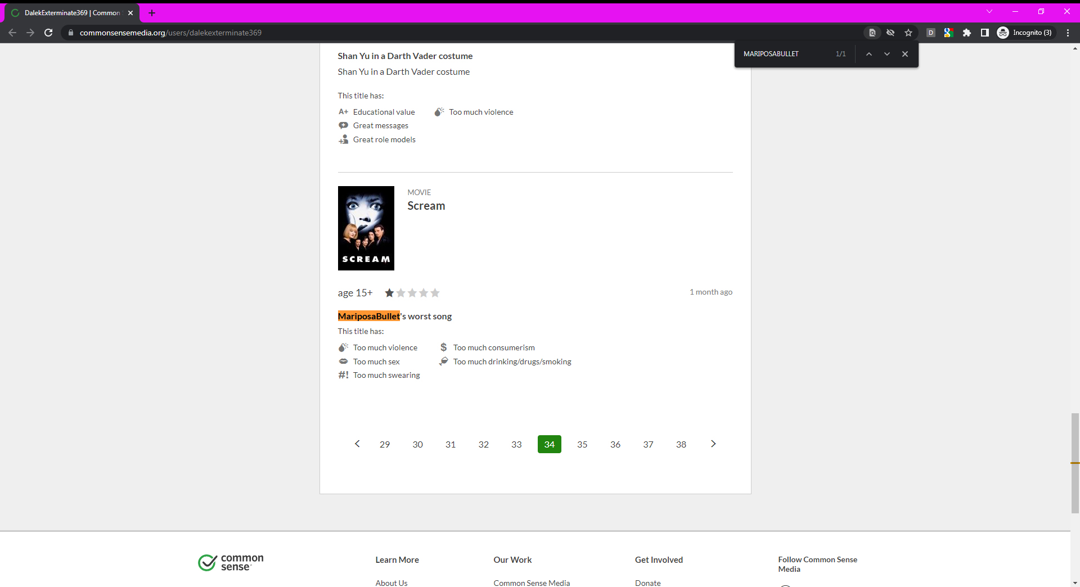Go to previous pagination page arrow
The image size is (1080, 587).
click(357, 444)
